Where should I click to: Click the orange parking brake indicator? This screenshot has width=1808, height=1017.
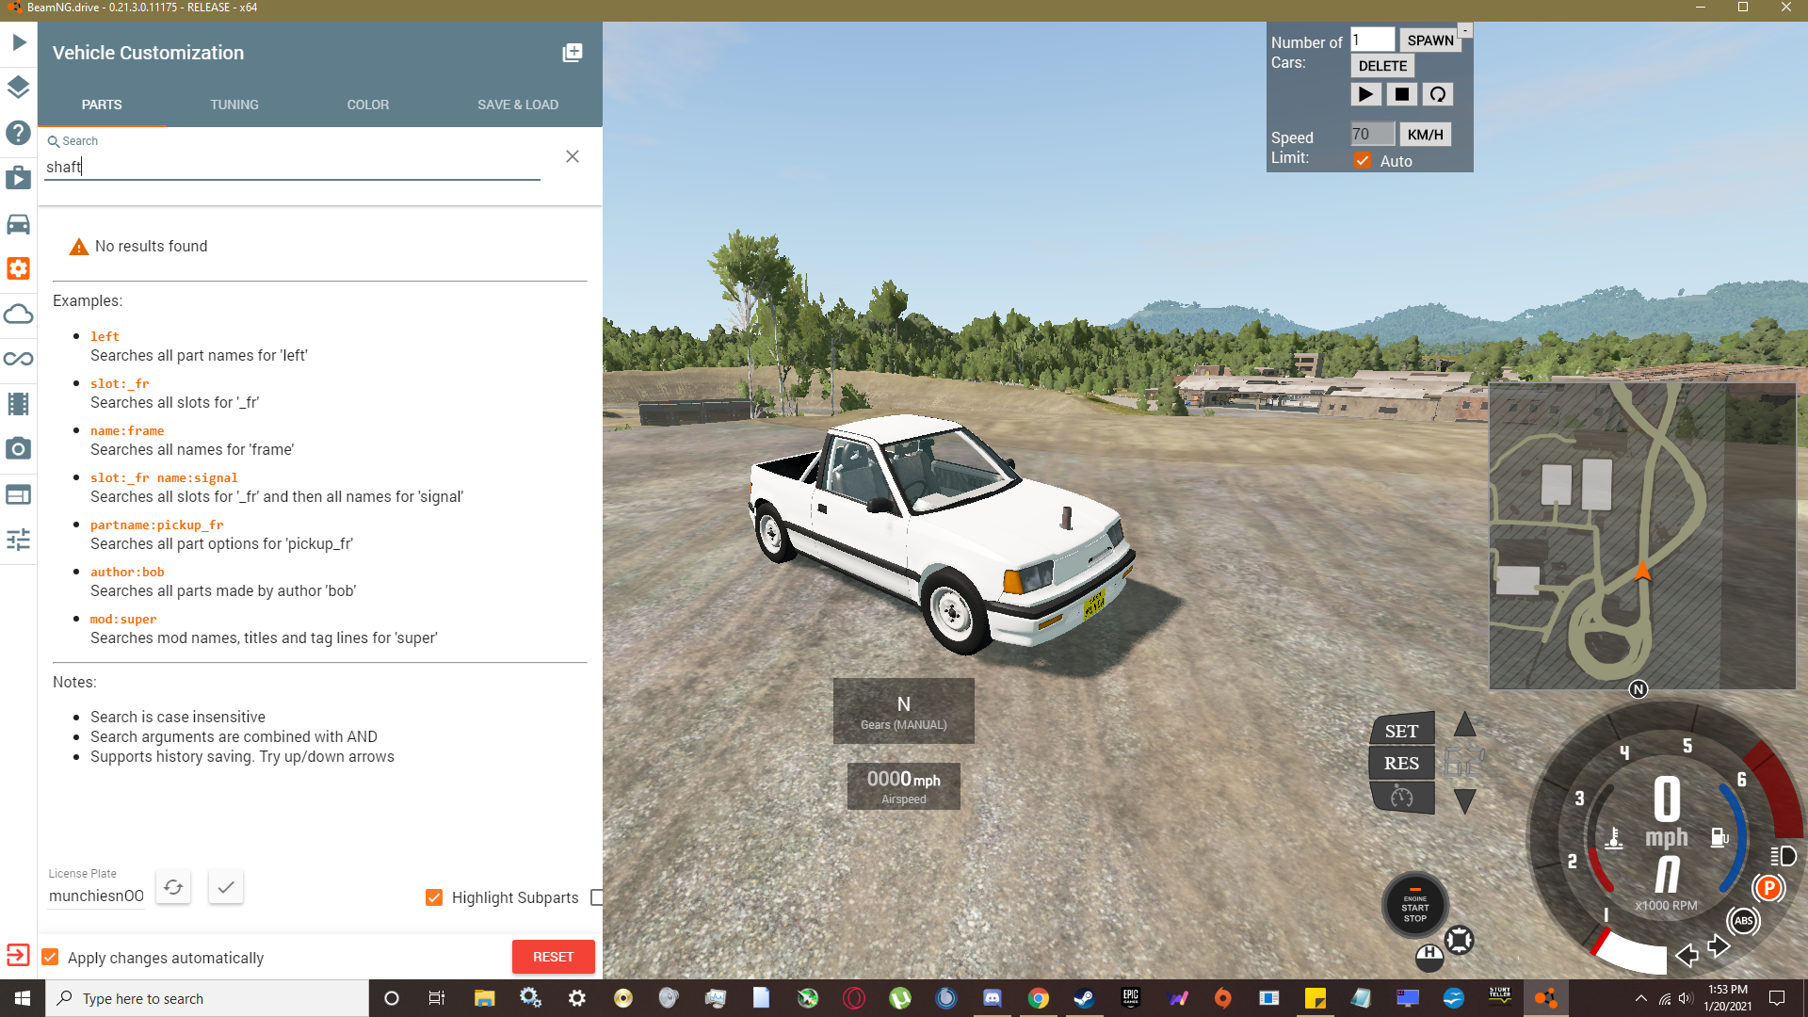click(x=1769, y=888)
